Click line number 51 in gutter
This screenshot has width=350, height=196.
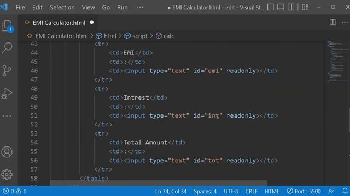[34, 115]
